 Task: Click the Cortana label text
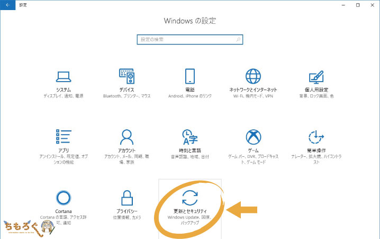point(64,211)
